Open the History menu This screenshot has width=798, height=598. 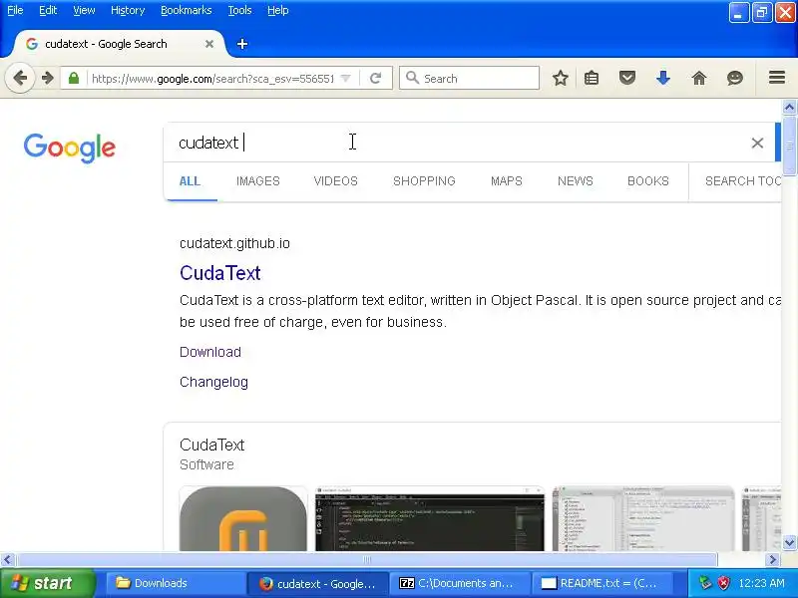(x=128, y=10)
